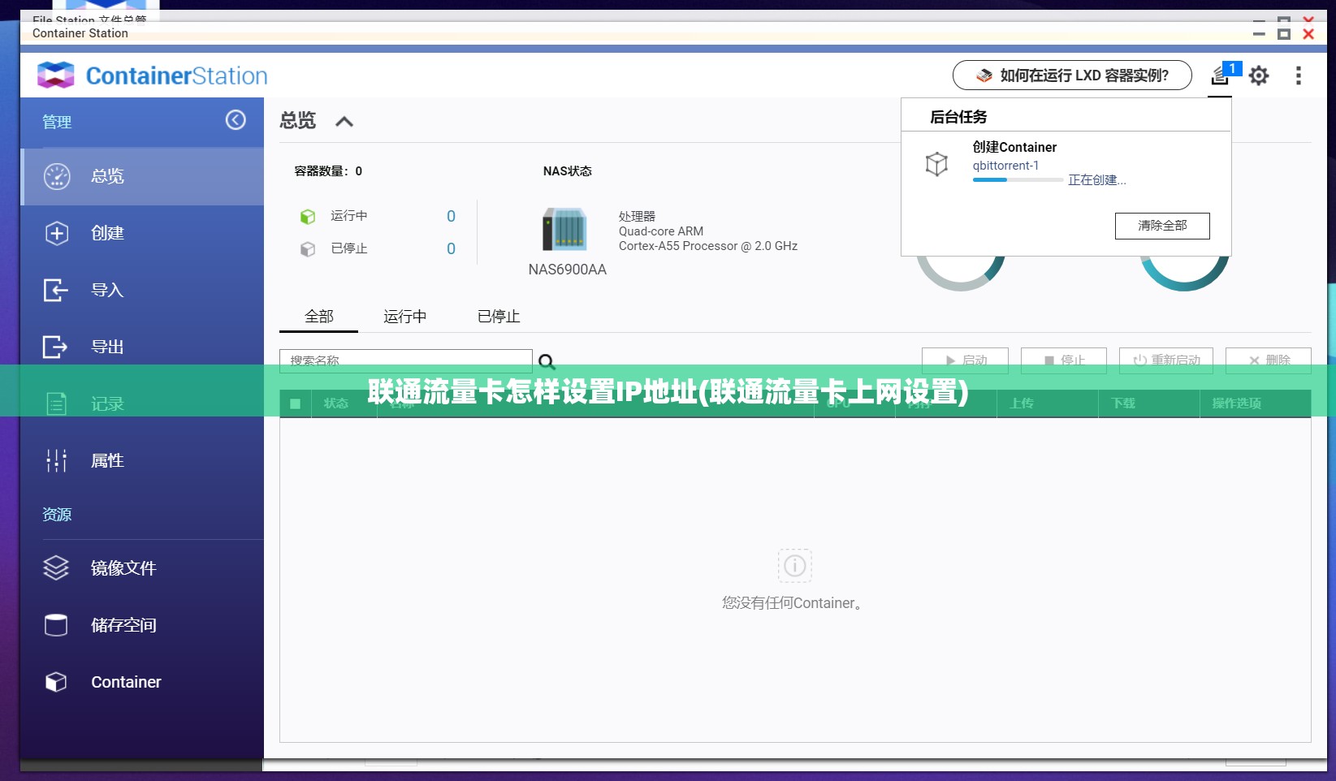Collapse the sidebar with the left-arrow circle
The width and height of the screenshot is (1336, 781).
point(236,120)
